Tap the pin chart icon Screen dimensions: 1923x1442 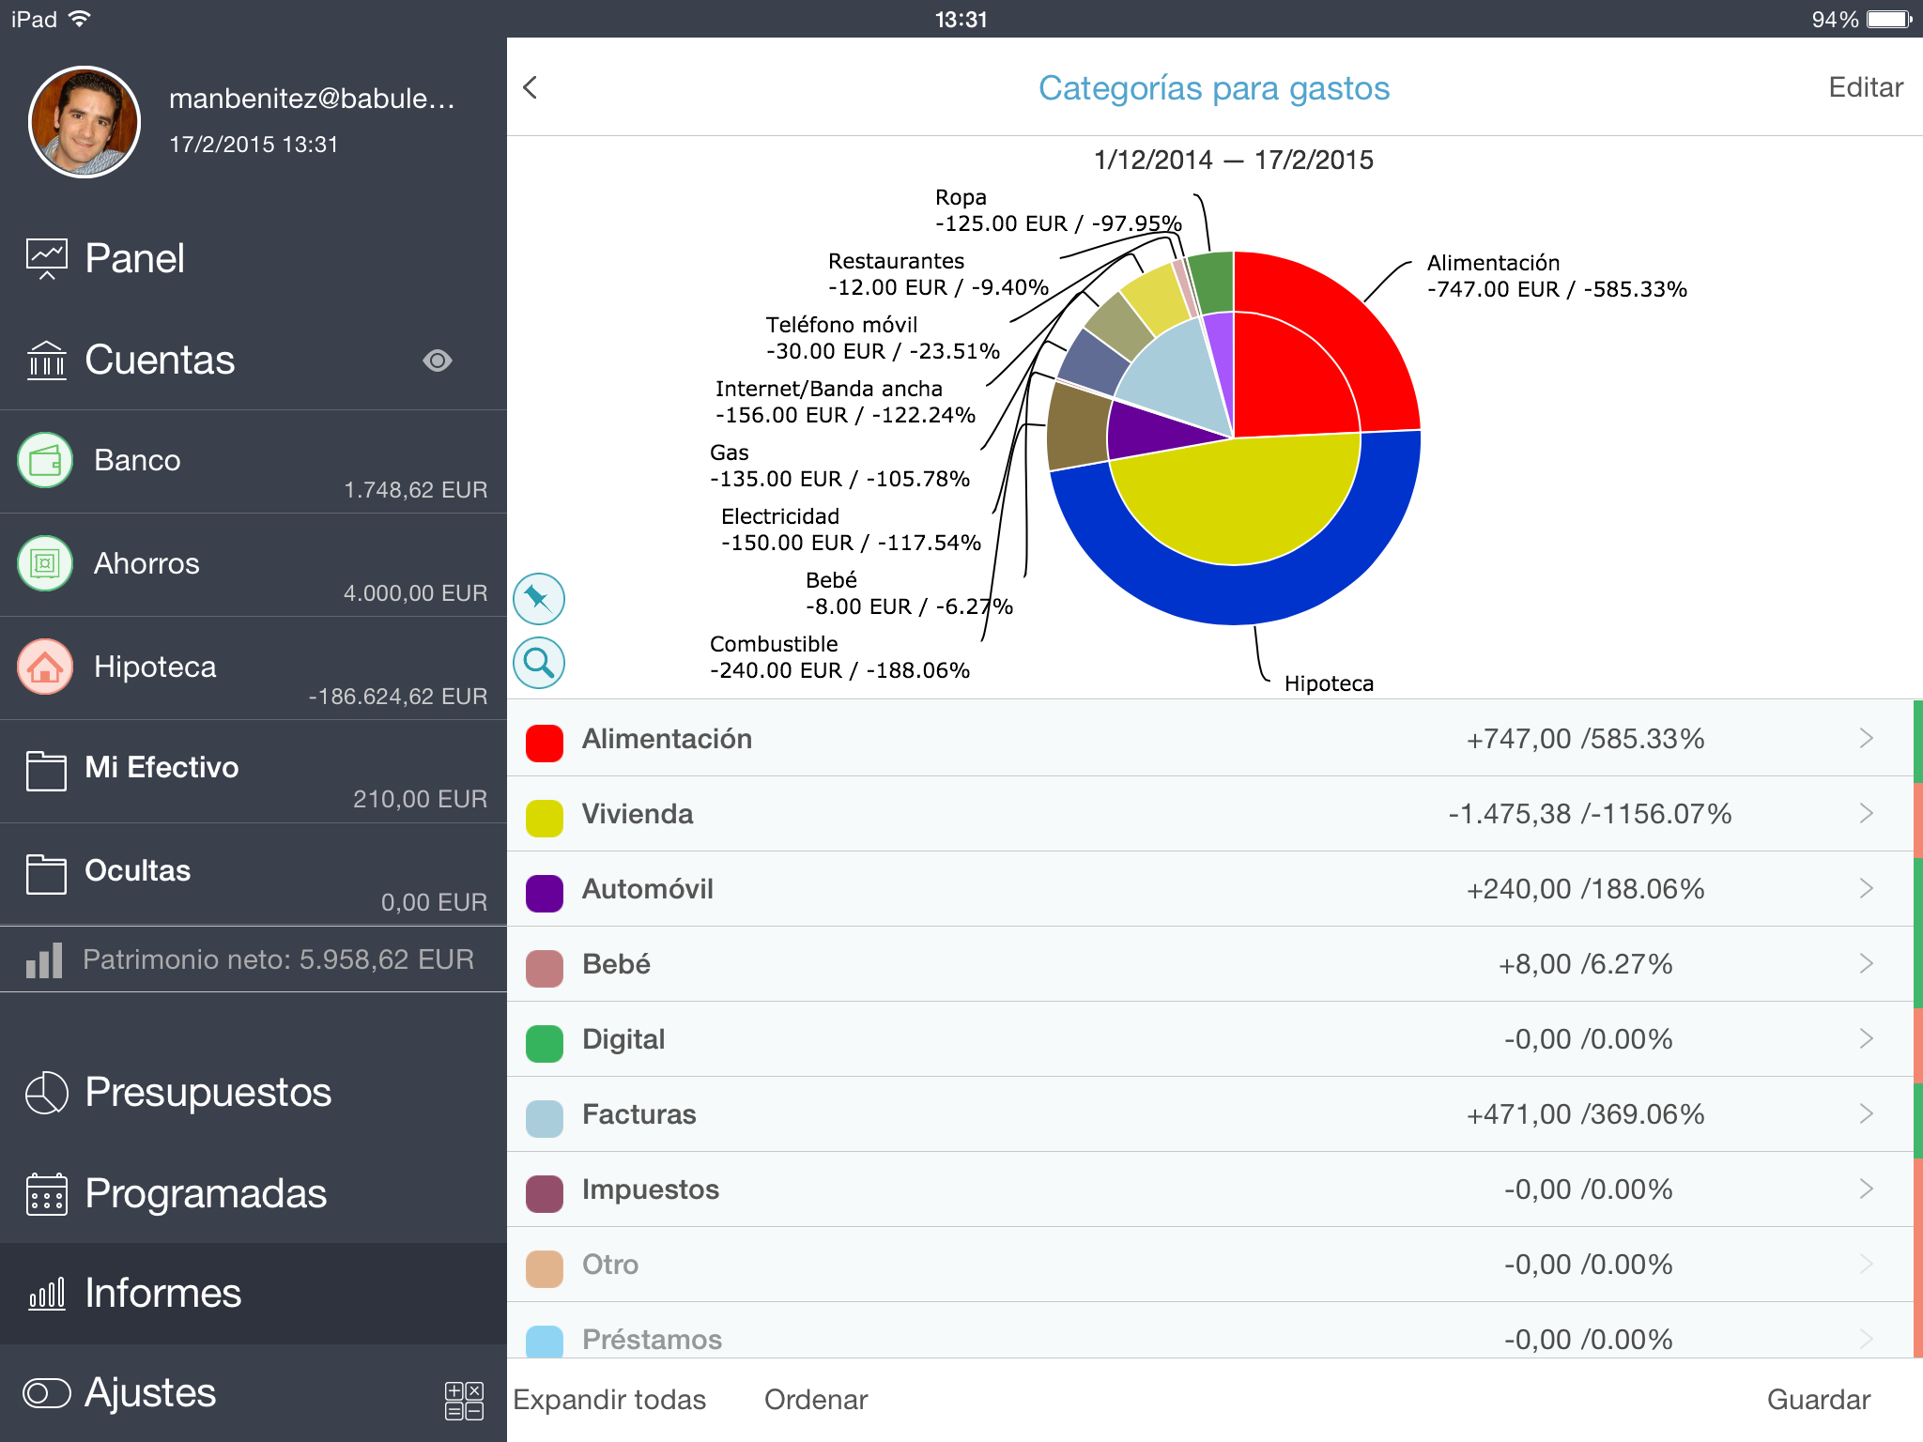click(x=539, y=599)
